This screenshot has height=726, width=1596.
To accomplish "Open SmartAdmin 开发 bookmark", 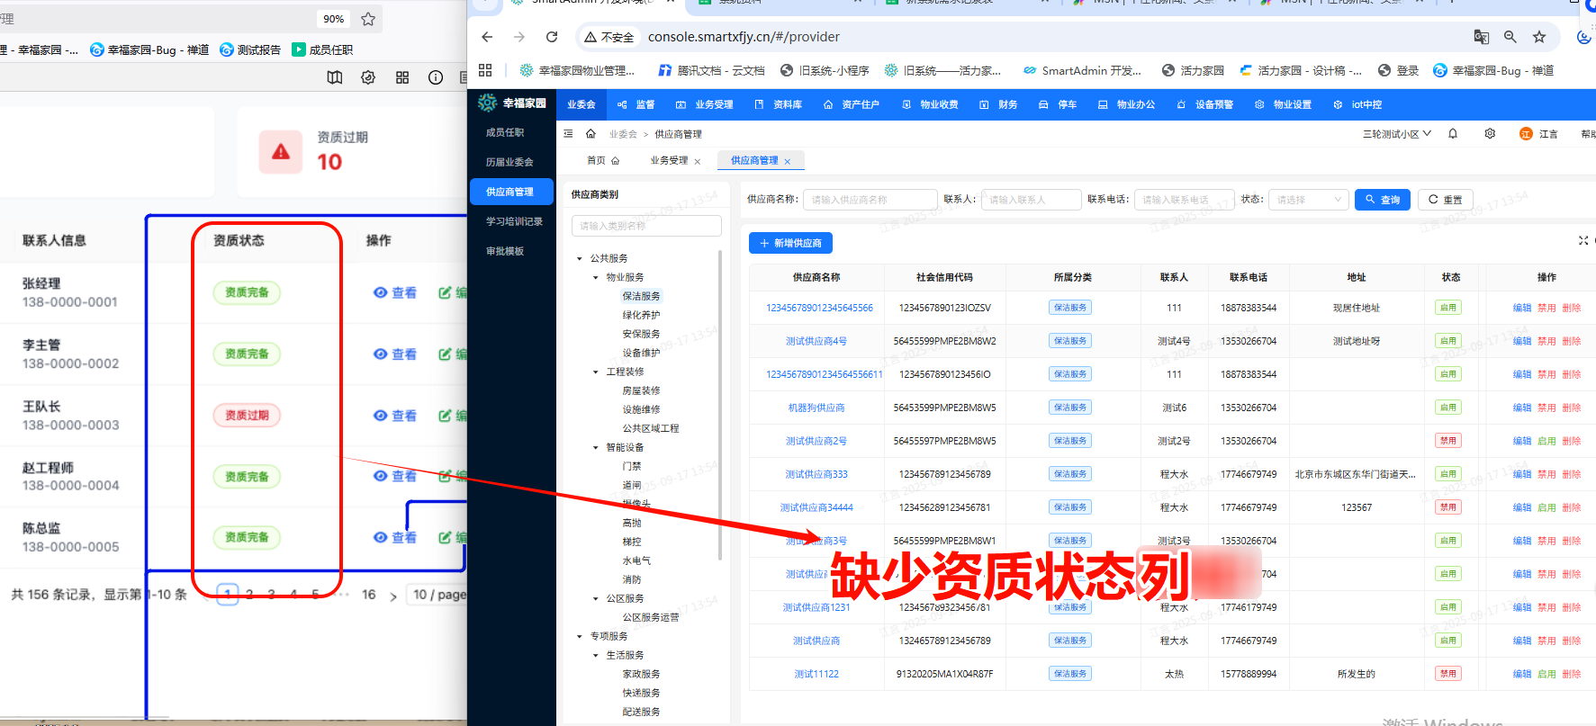I will click(x=1082, y=70).
